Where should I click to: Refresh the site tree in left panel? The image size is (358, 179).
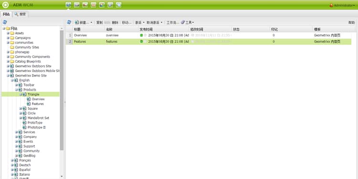[x=5, y=22]
